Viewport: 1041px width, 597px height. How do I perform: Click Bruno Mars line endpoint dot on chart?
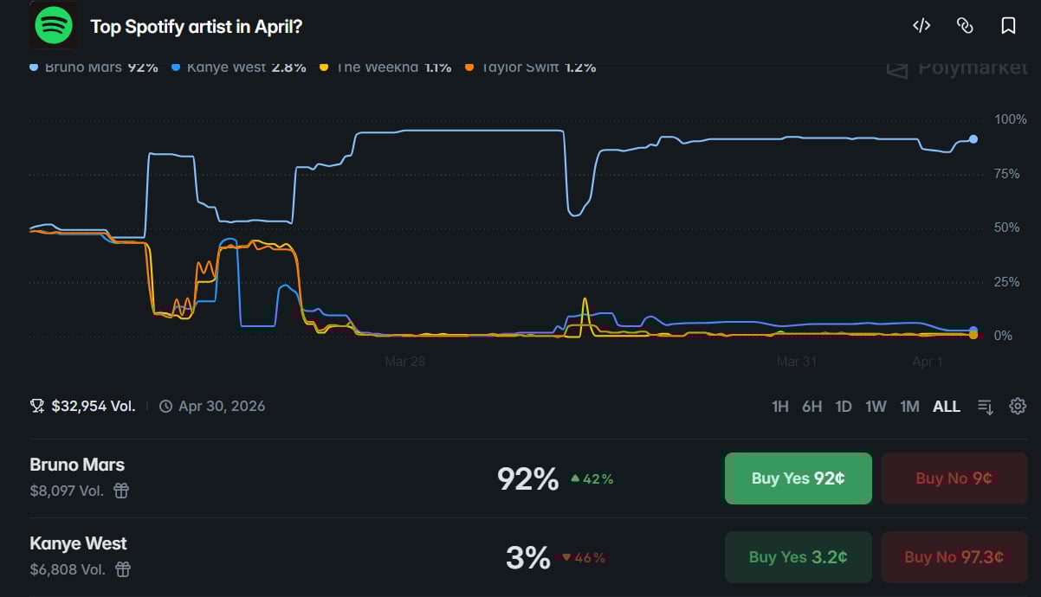973,139
